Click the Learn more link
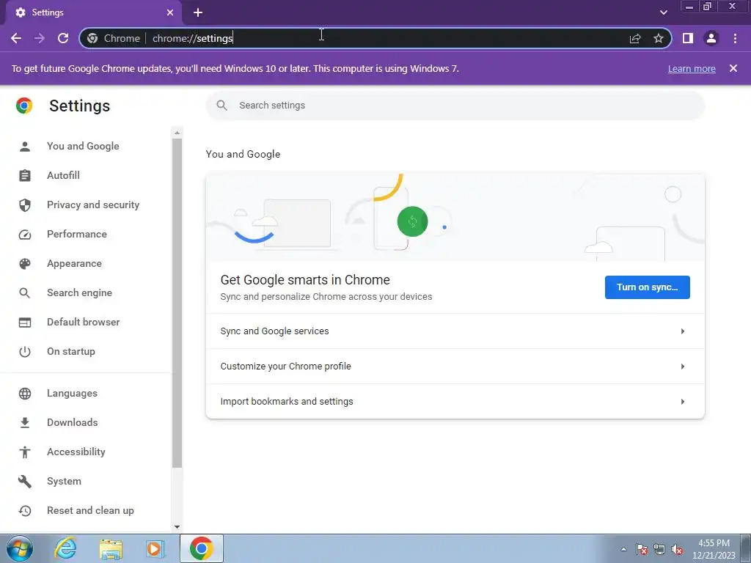 tap(692, 68)
